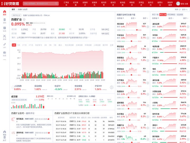Click thumbs-up icon on 部月赢说 comment
This screenshot has height=143, width=190.
(x=49, y=119)
